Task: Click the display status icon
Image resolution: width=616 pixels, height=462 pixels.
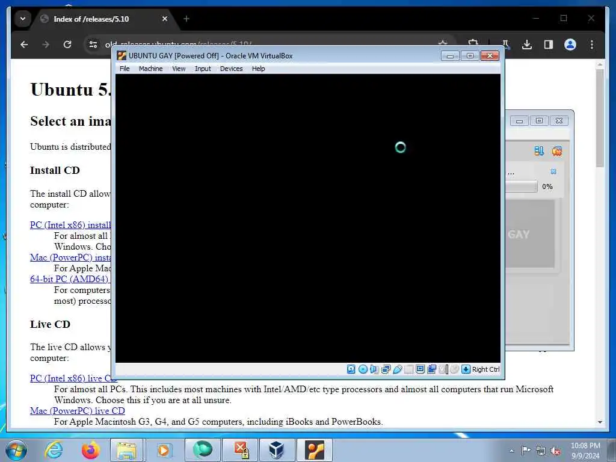Action: click(x=420, y=369)
